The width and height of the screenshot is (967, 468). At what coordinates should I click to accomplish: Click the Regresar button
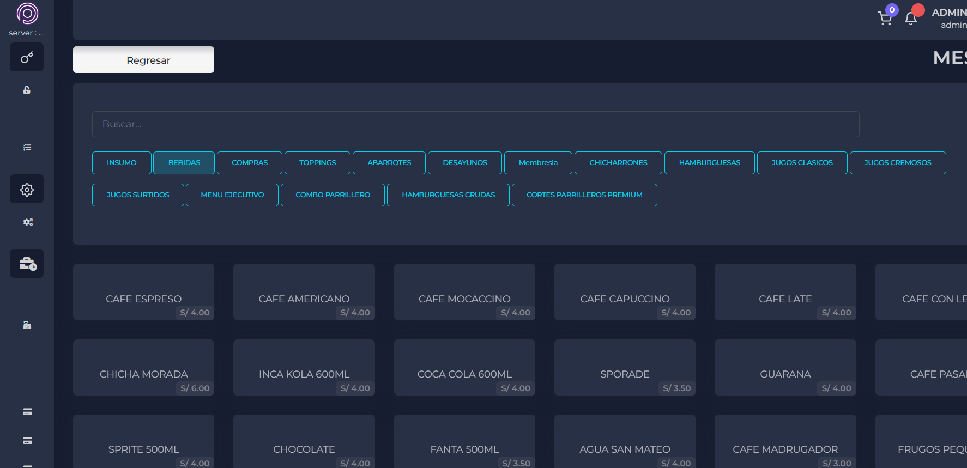point(143,60)
